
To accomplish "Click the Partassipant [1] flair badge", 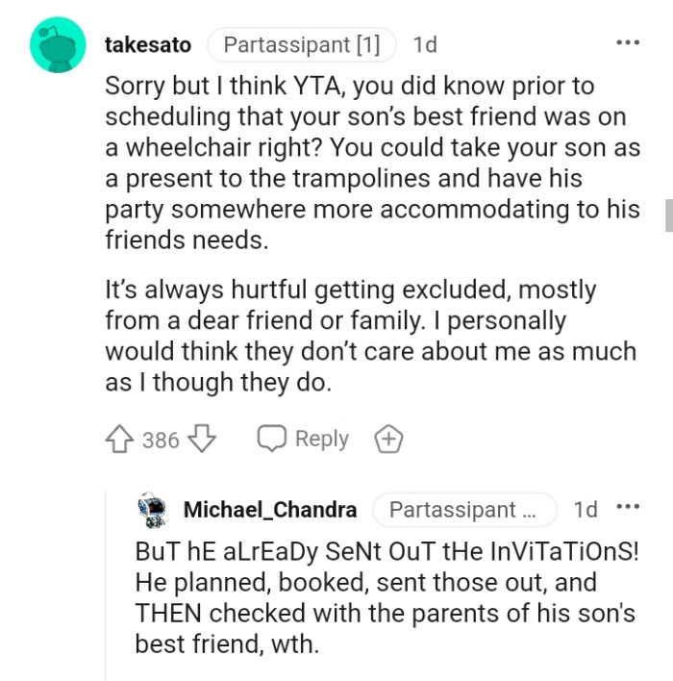I will coord(301,44).
